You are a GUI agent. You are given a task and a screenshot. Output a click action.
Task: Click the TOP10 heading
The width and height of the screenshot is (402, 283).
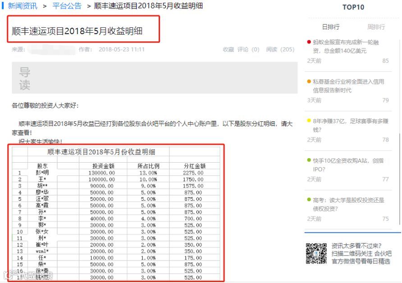pos(353,7)
